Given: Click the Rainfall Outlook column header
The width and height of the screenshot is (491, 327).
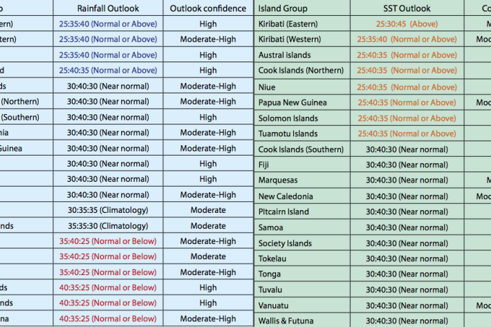Looking at the screenshot, I should point(107,8).
